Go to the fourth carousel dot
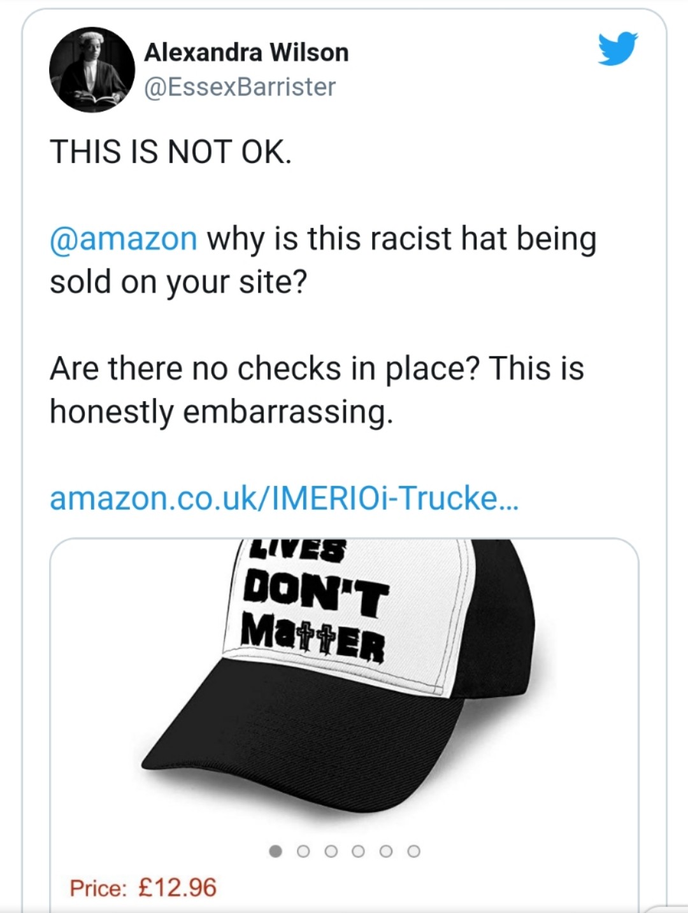The width and height of the screenshot is (688, 913). (358, 851)
